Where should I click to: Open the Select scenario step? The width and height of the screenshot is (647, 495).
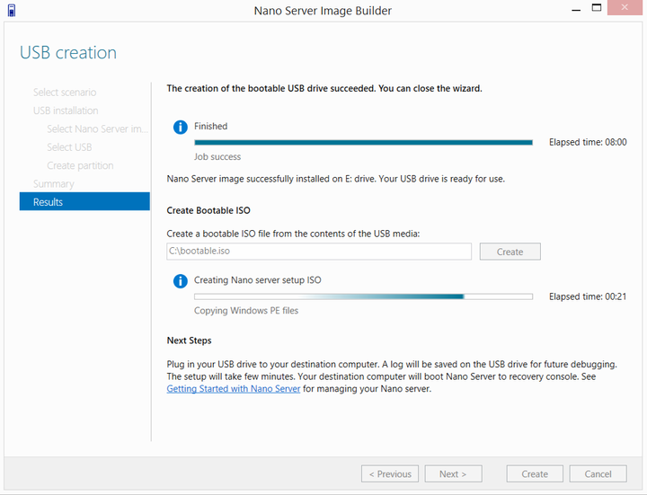(65, 92)
